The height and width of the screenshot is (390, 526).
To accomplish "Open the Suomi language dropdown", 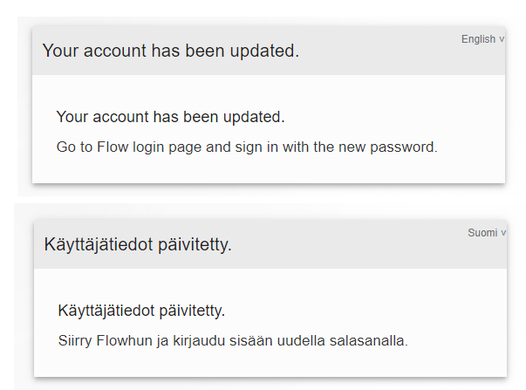I will pyautogui.click(x=482, y=233).
